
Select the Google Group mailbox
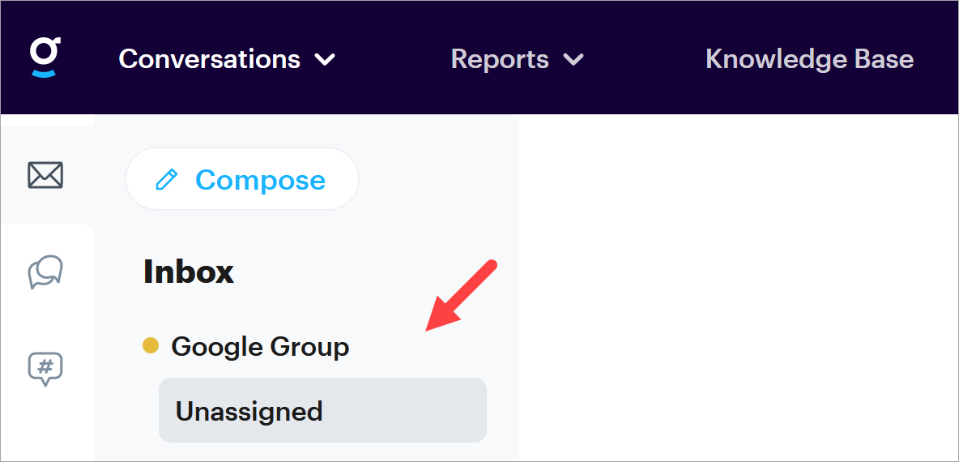260,347
